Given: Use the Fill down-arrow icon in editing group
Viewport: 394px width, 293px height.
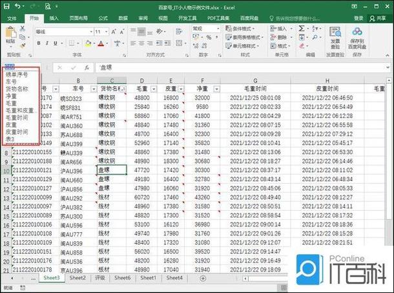Looking at the screenshot, I should (302, 38).
